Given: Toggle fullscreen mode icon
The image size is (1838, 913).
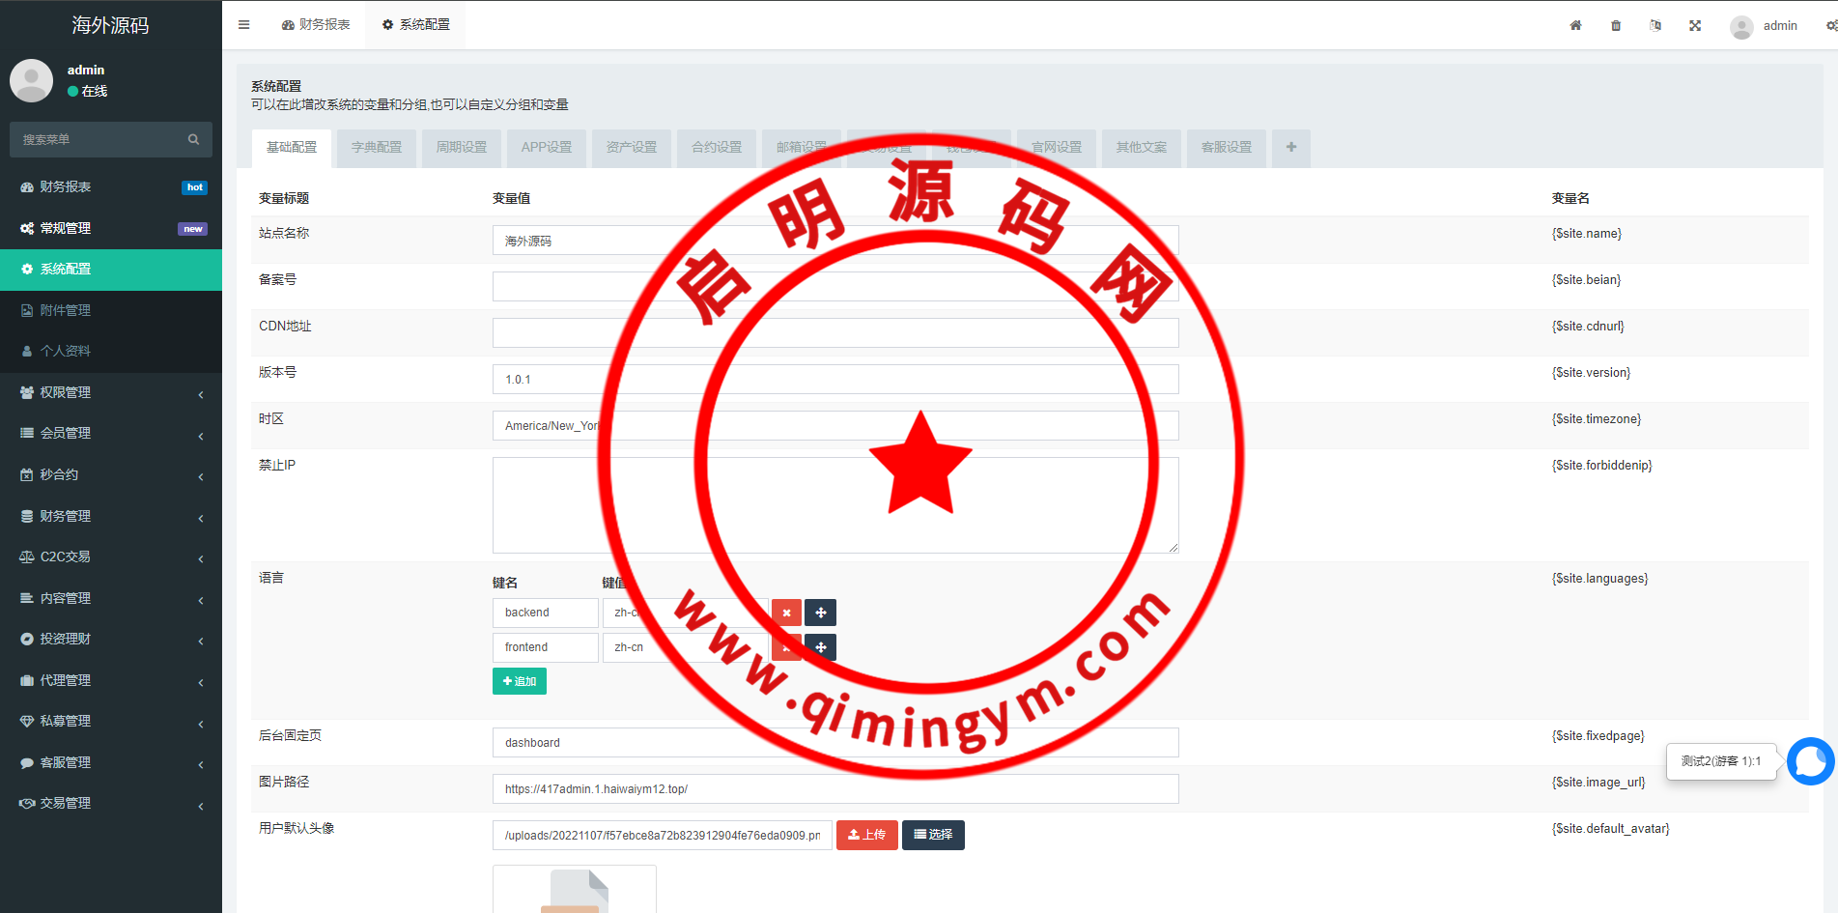Looking at the screenshot, I should 1695,25.
